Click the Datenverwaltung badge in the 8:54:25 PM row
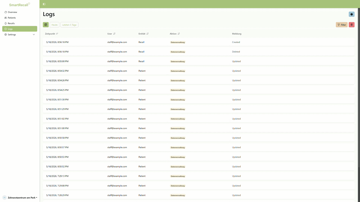The image size is (360, 202). [x=178, y=90]
